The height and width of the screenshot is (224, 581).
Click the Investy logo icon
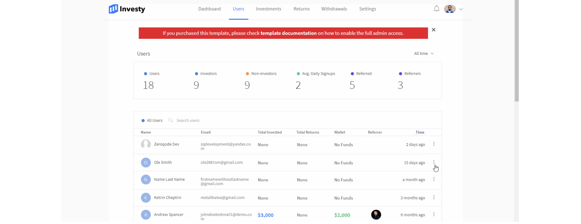[x=113, y=9]
